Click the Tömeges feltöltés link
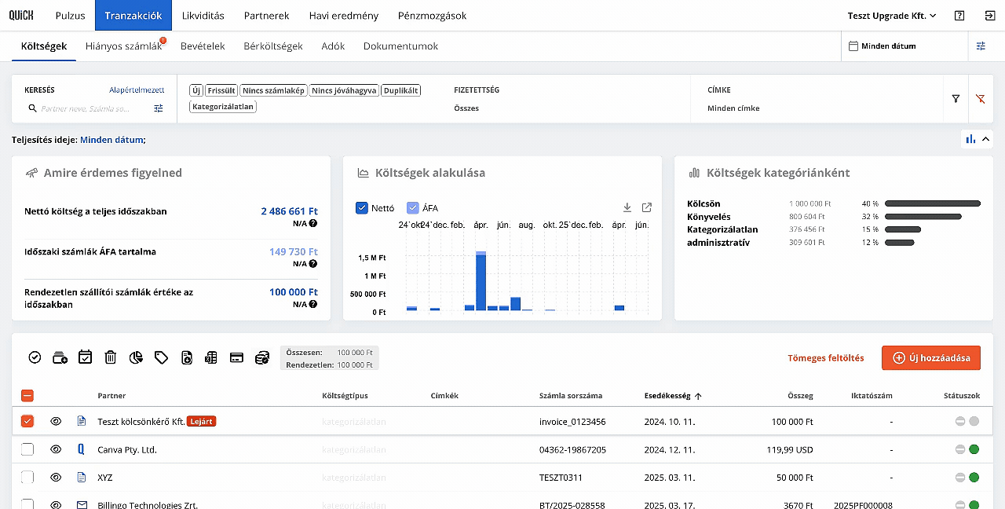 [825, 358]
